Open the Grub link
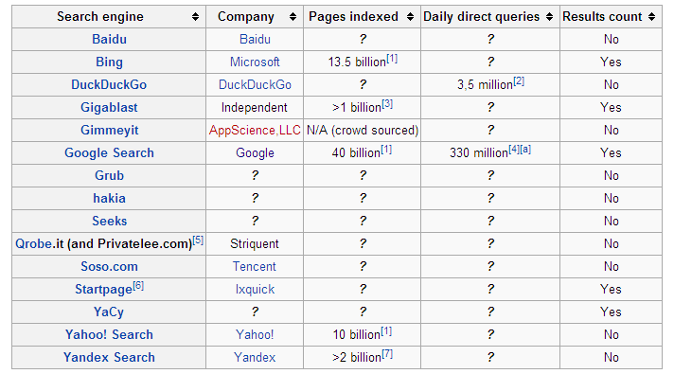 pos(109,175)
